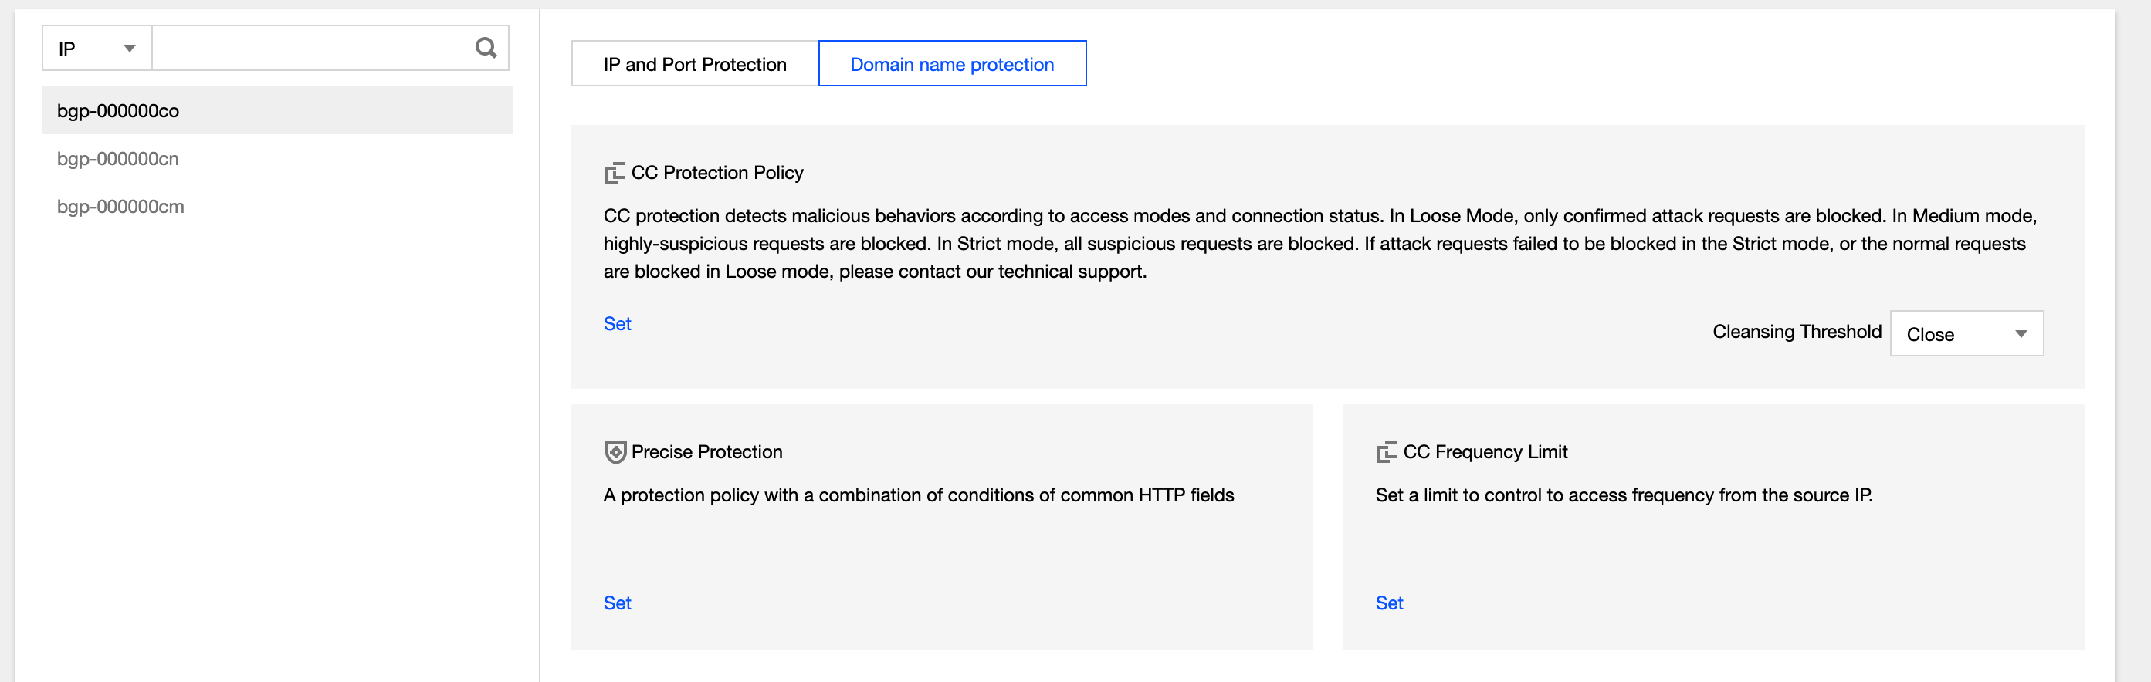Click the Precise Protection heading
Image resolution: width=2151 pixels, height=682 pixels.
706,452
